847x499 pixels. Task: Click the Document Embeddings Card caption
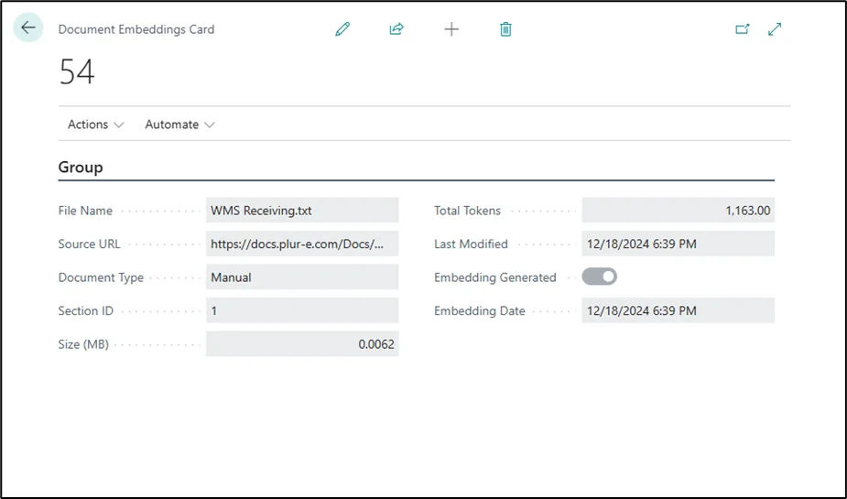pos(136,29)
